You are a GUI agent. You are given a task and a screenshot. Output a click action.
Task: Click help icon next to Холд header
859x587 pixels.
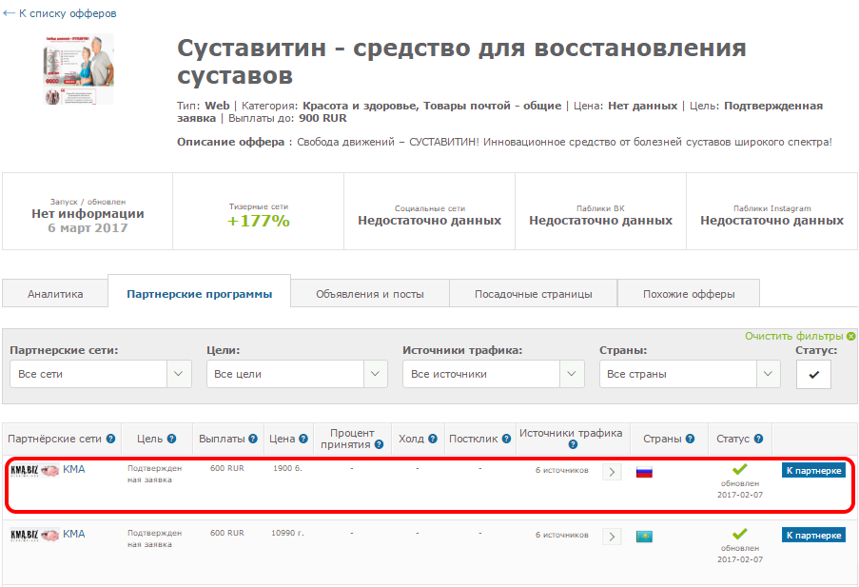[433, 439]
